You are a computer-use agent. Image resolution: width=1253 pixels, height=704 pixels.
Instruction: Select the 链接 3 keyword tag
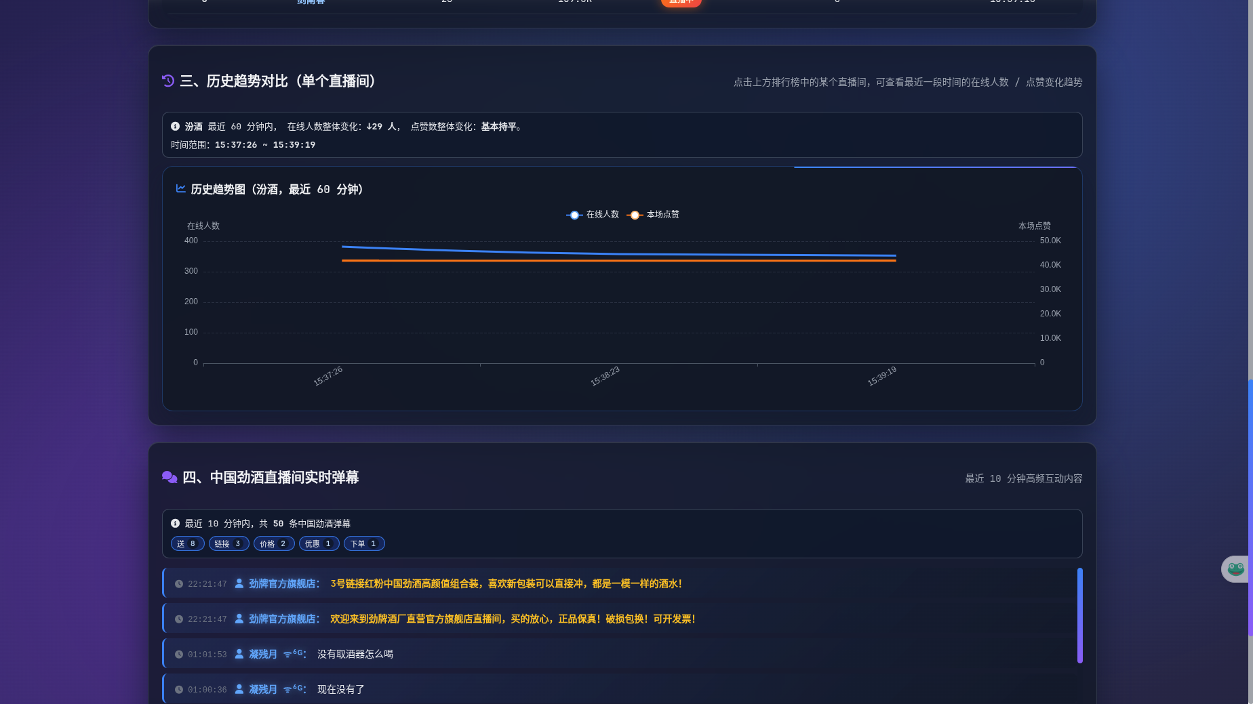click(x=228, y=543)
